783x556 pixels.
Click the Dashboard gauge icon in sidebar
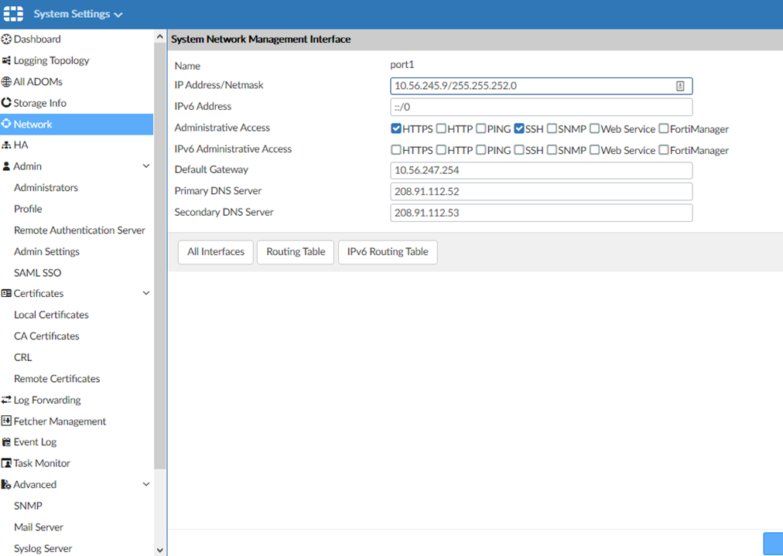[7, 39]
